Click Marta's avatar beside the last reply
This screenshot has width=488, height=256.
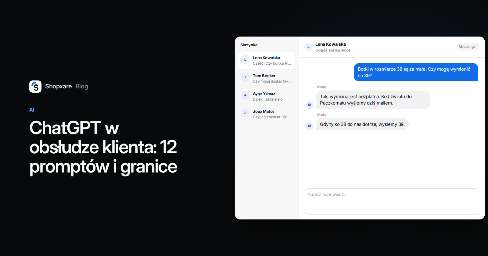310,126
